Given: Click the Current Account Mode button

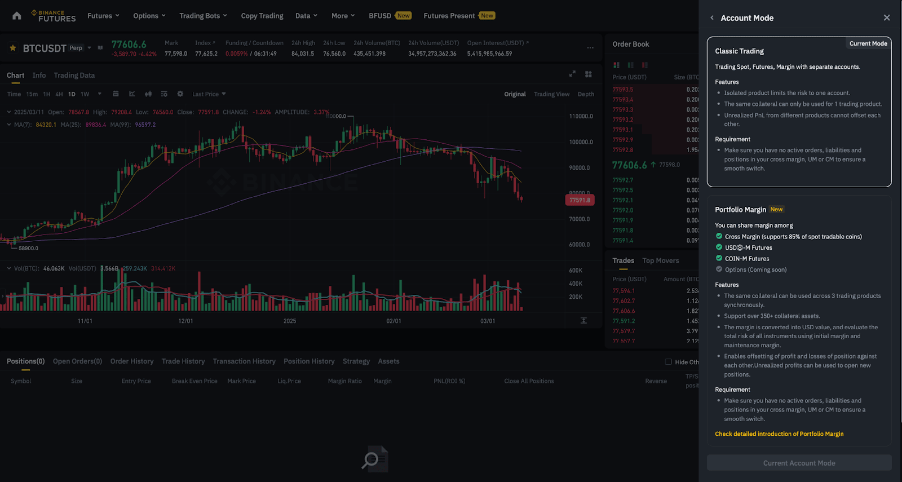Looking at the screenshot, I should click(x=799, y=463).
